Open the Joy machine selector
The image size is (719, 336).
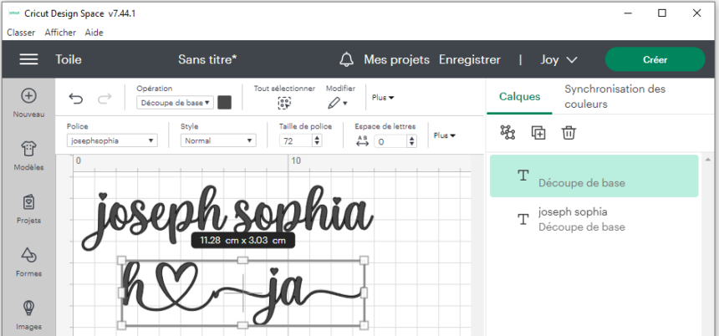pos(559,59)
